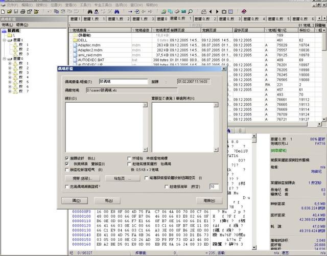Screen dimensions: 327x256
Task: Click the Clone Disk toolbar icon
Action: point(170,12)
